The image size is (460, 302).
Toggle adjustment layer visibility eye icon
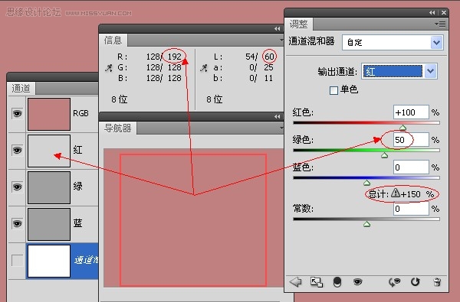click(x=357, y=282)
